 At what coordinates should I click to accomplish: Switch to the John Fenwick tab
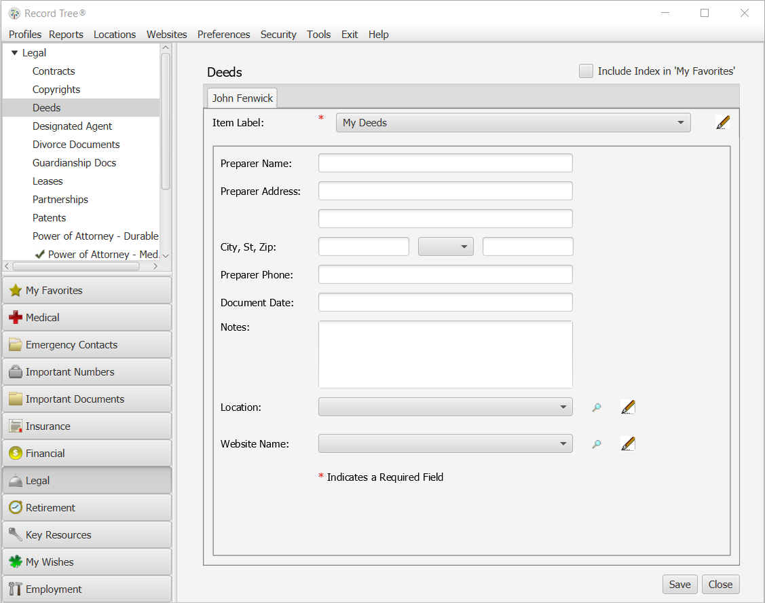pos(242,98)
